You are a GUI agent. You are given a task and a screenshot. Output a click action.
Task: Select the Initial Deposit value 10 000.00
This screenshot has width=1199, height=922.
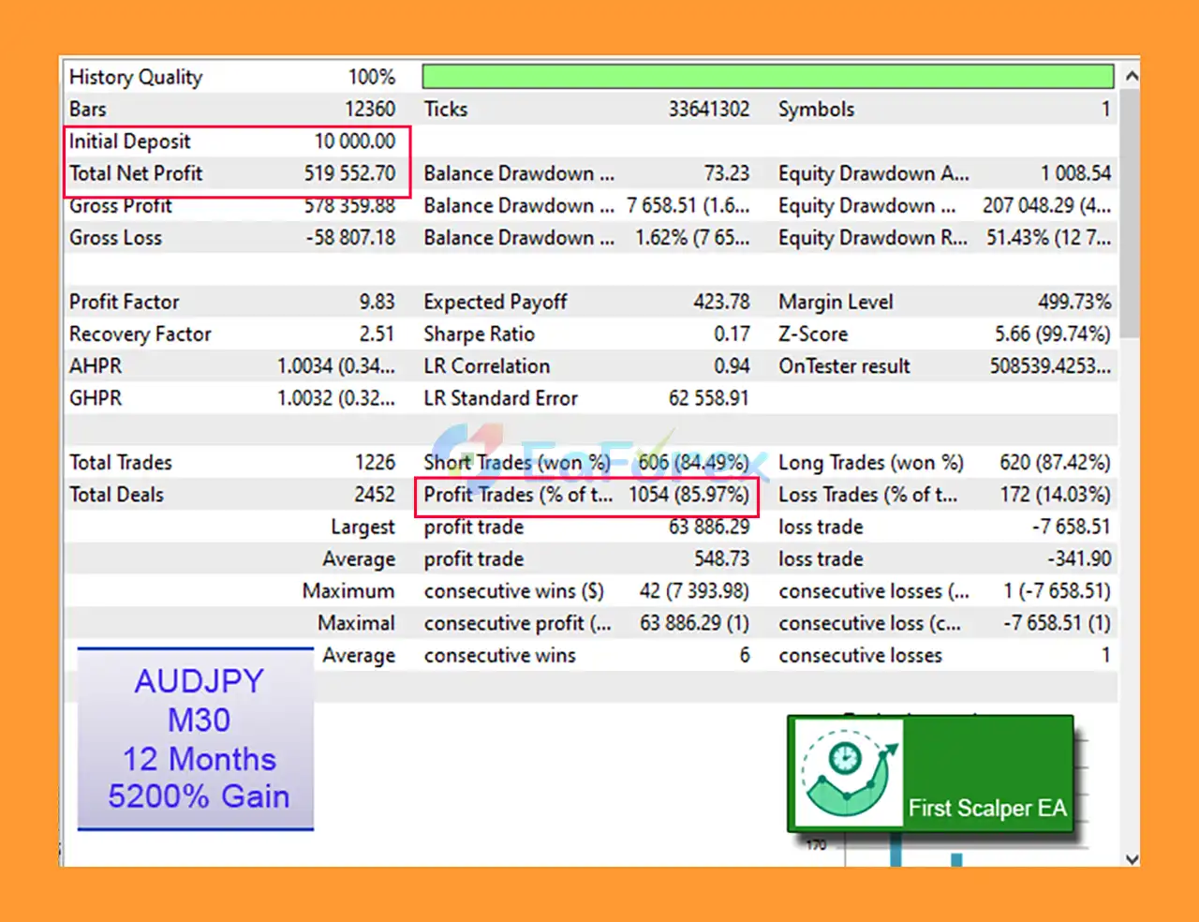pyautogui.click(x=354, y=141)
